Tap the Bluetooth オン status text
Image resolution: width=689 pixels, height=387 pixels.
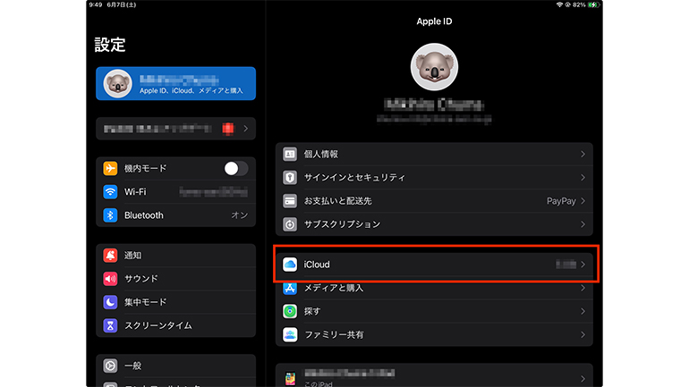coord(240,215)
